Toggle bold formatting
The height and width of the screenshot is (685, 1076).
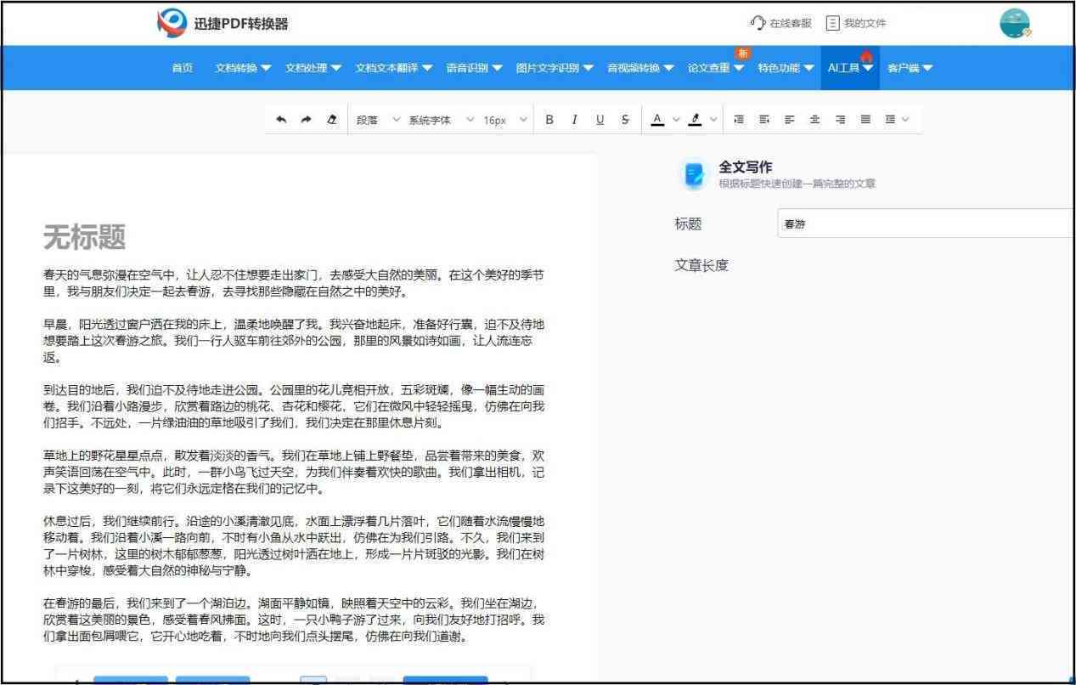tap(549, 120)
